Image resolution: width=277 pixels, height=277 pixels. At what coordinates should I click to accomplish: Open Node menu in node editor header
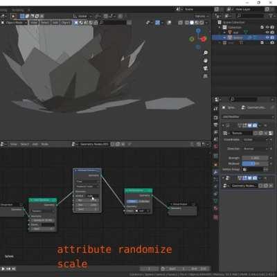click(44, 144)
